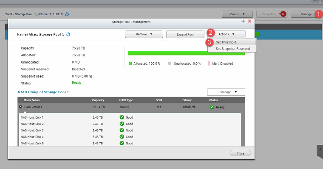Click the Expand Pool button

coord(185,34)
